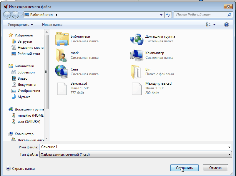This screenshot has width=236, height=176.
Task: Expand the address bar history dropdown
Action: [x=161, y=15]
